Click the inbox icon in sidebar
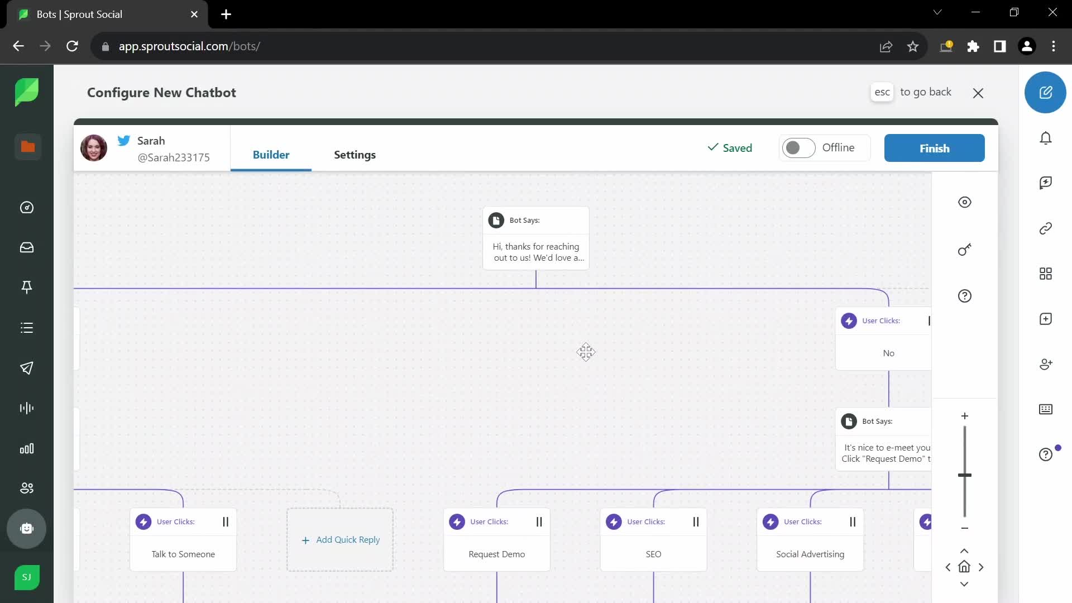This screenshot has height=603, width=1072. (x=27, y=247)
